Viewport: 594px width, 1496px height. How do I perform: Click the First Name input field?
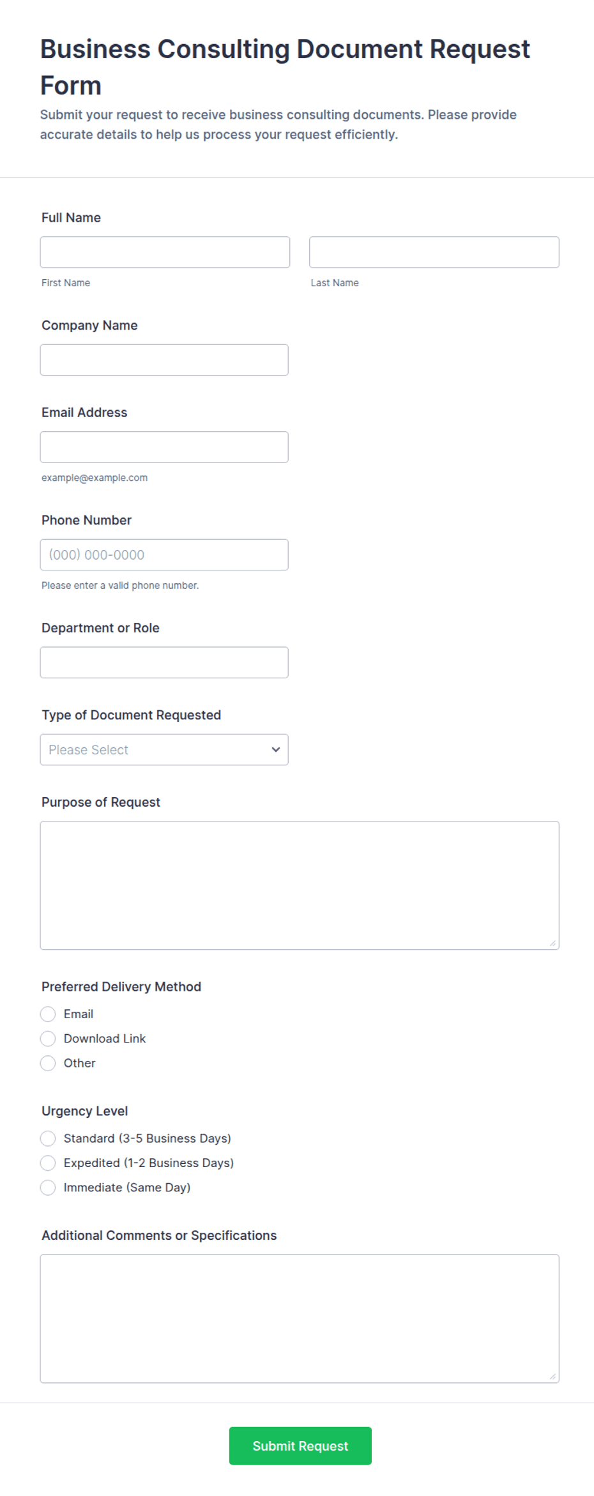165,252
